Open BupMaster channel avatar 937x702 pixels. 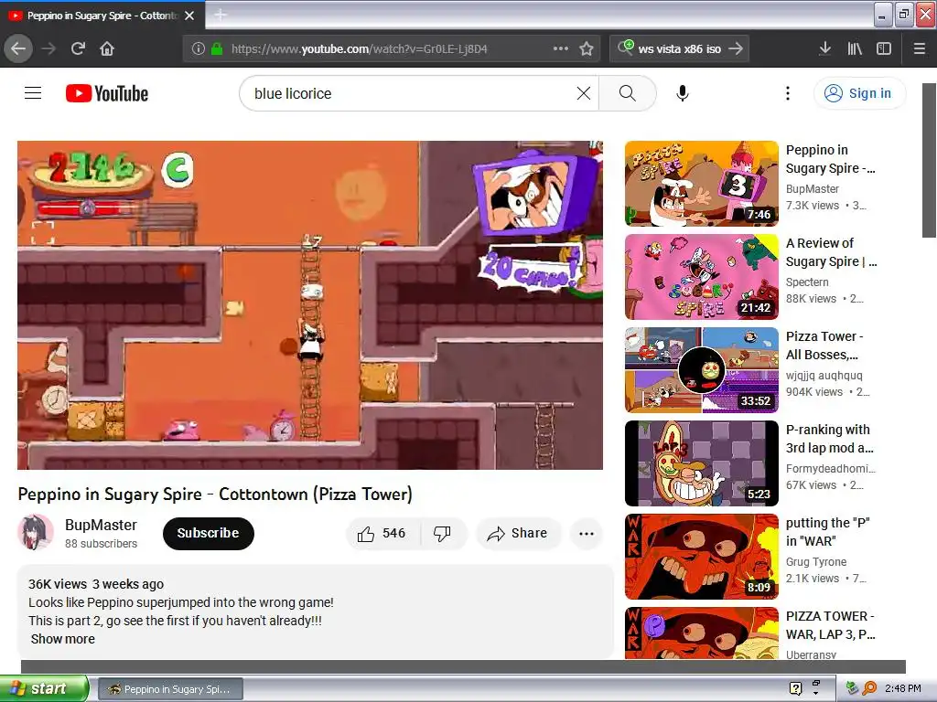[36, 533]
